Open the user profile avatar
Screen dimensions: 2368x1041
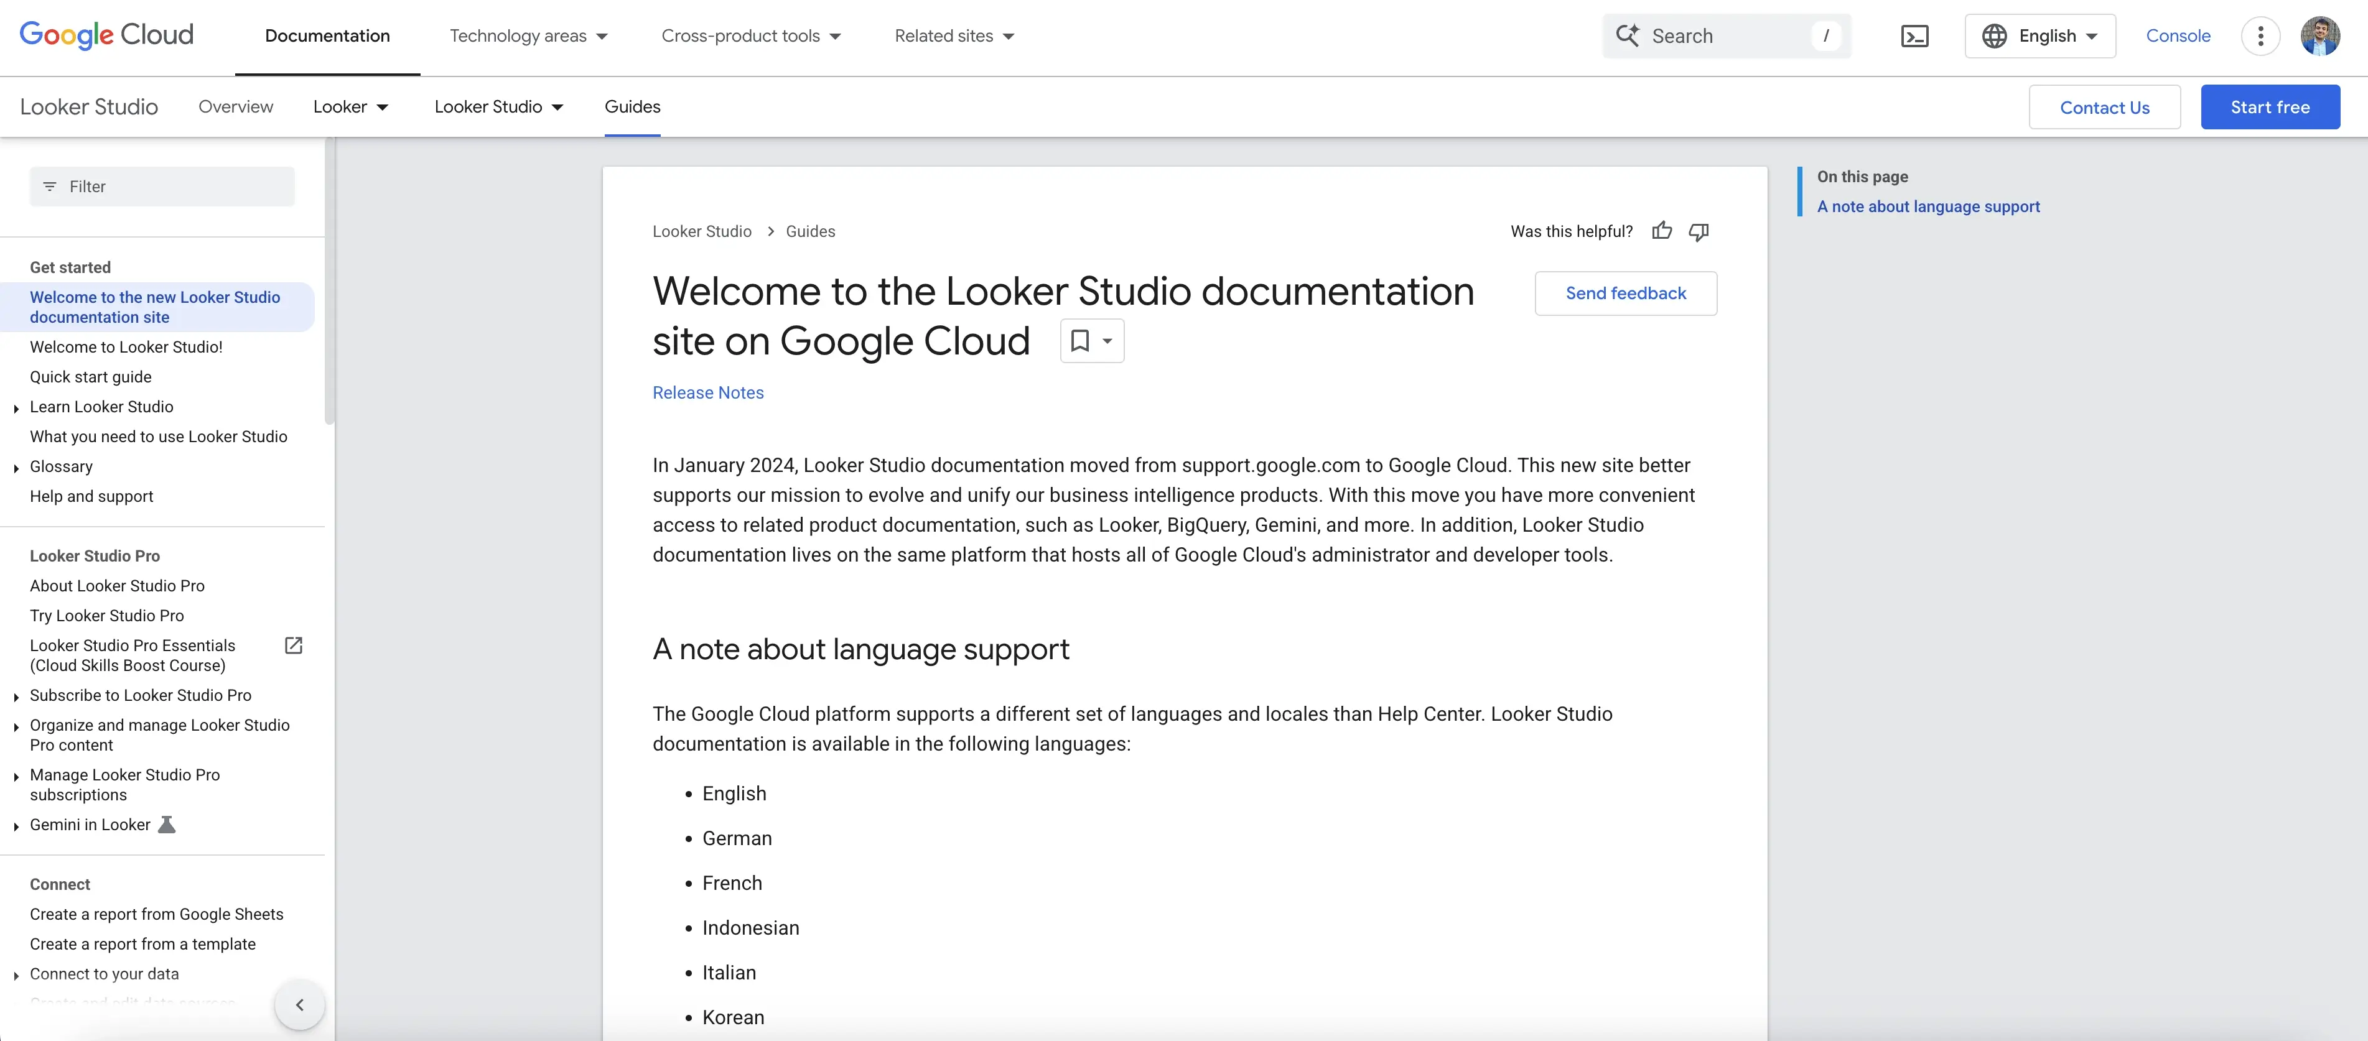tap(2320, 36)
